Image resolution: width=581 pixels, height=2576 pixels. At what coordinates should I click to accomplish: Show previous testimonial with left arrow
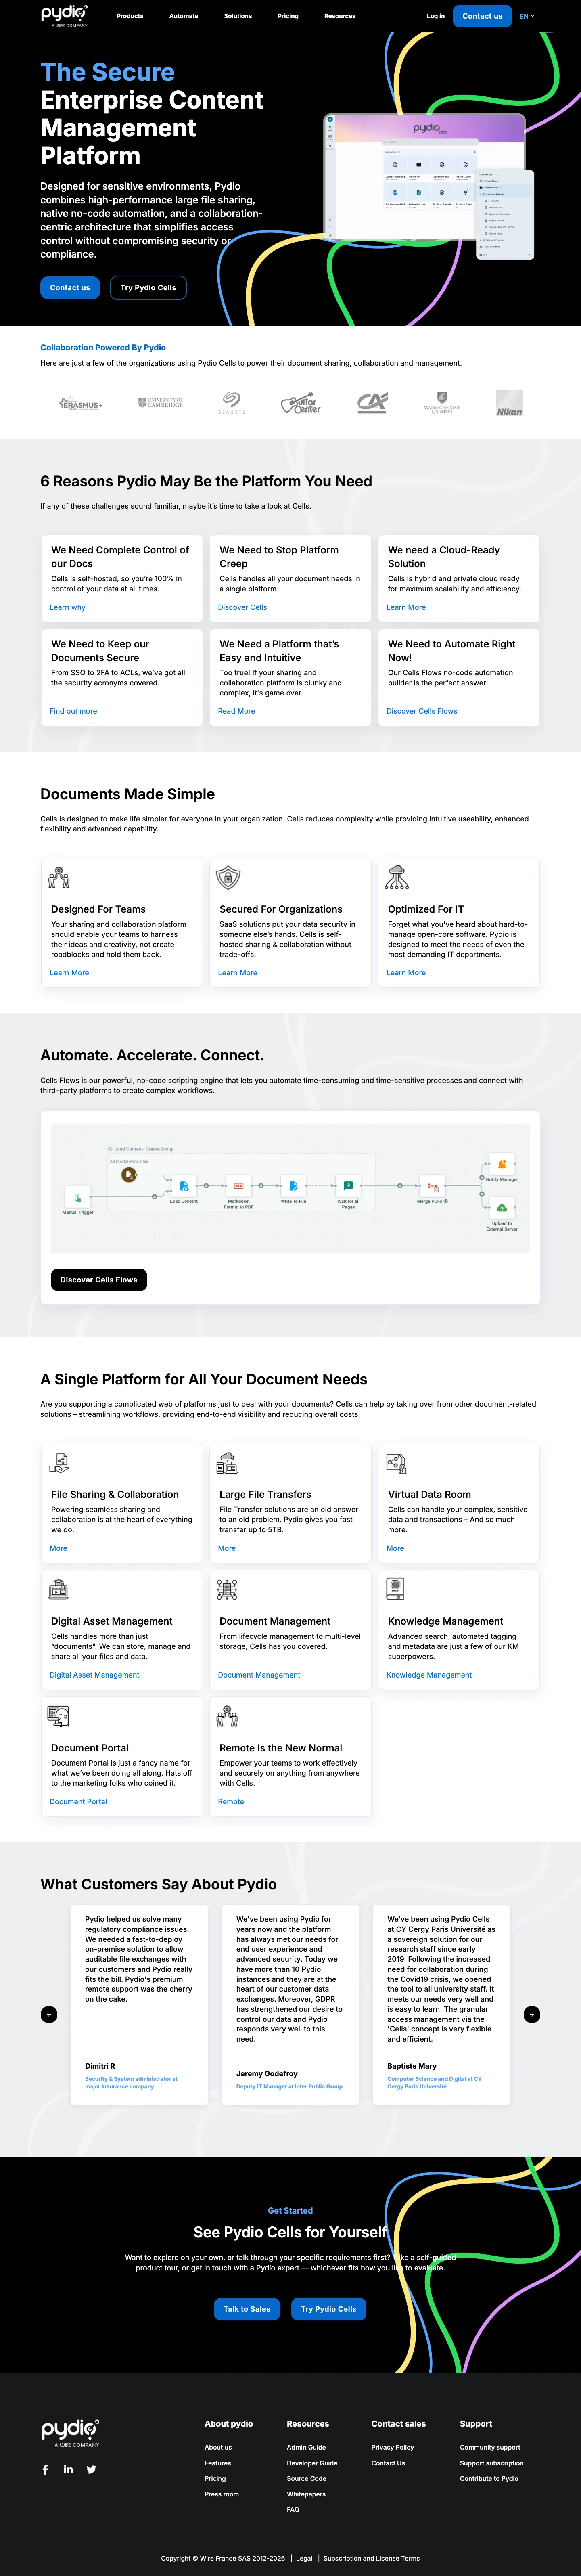click(49, 2014)
